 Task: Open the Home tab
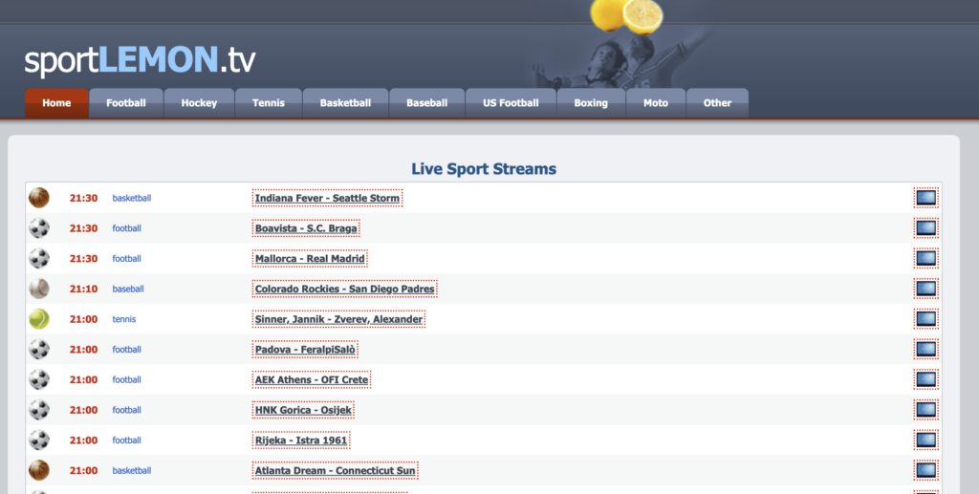pos(56,103)
